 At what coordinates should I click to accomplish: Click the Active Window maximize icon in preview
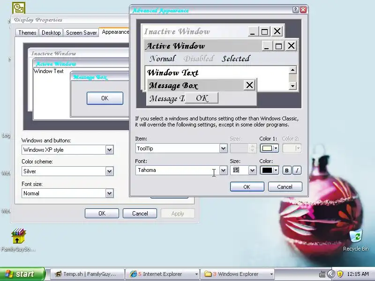tap(278, 45)
